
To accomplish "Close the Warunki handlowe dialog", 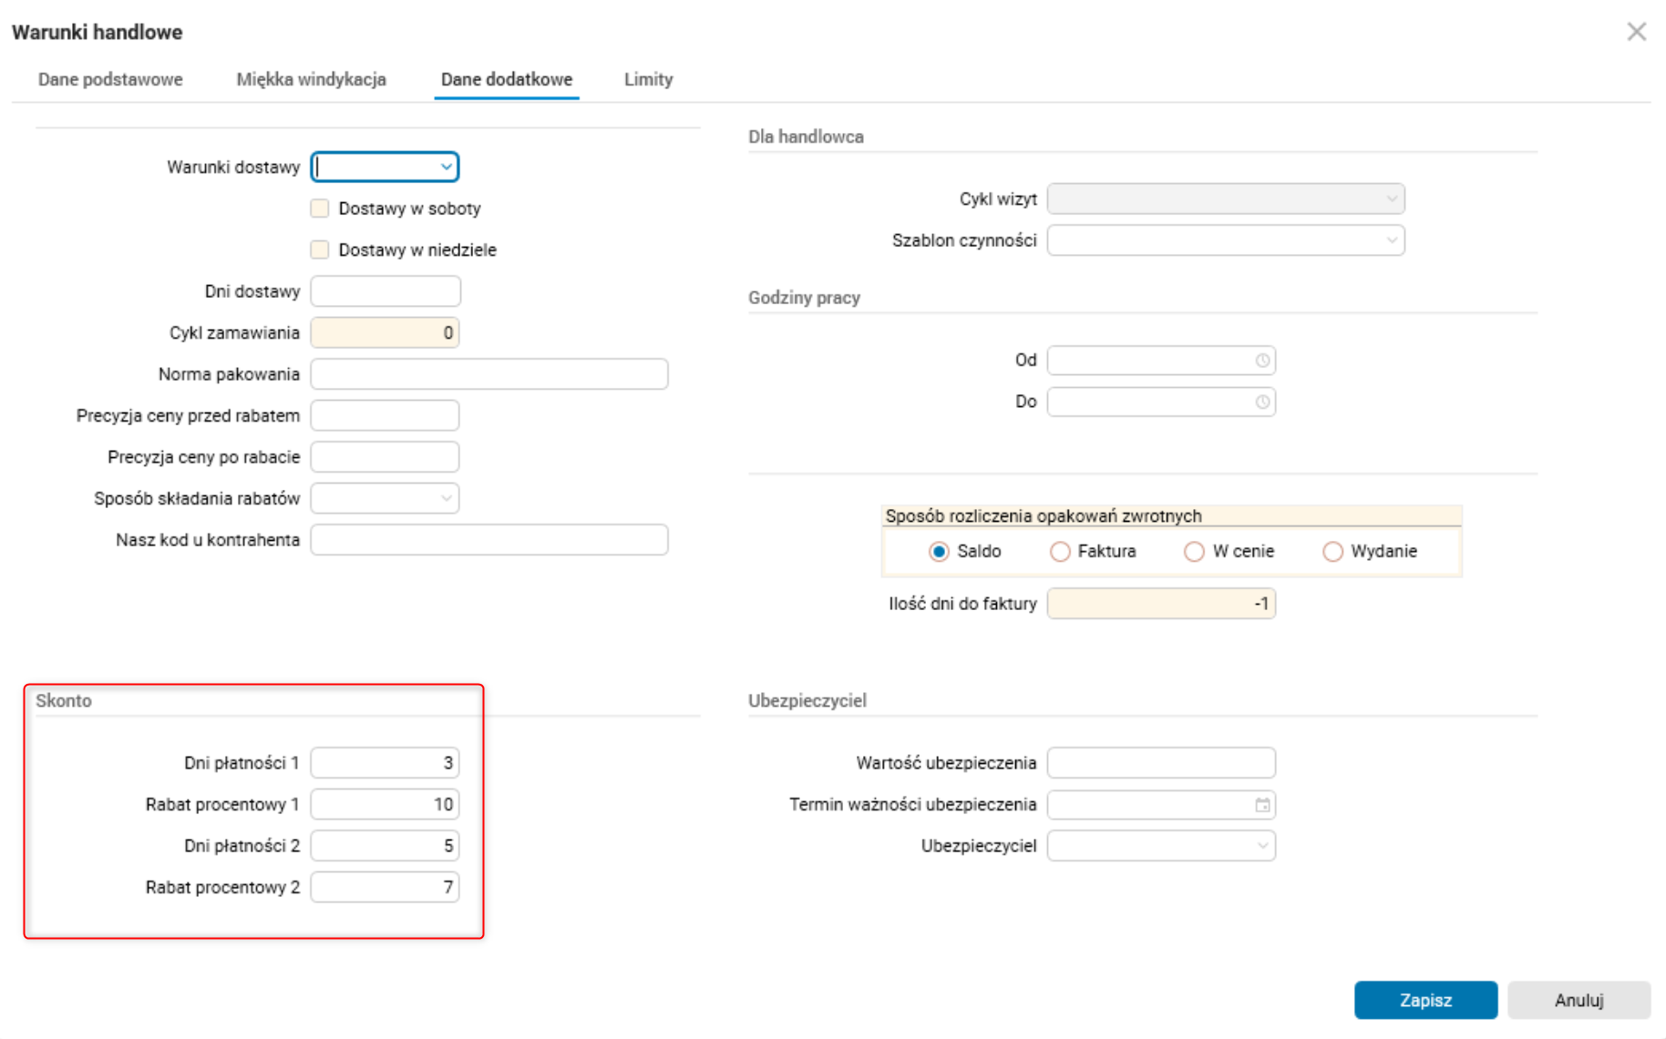I will coord(1636,32).
